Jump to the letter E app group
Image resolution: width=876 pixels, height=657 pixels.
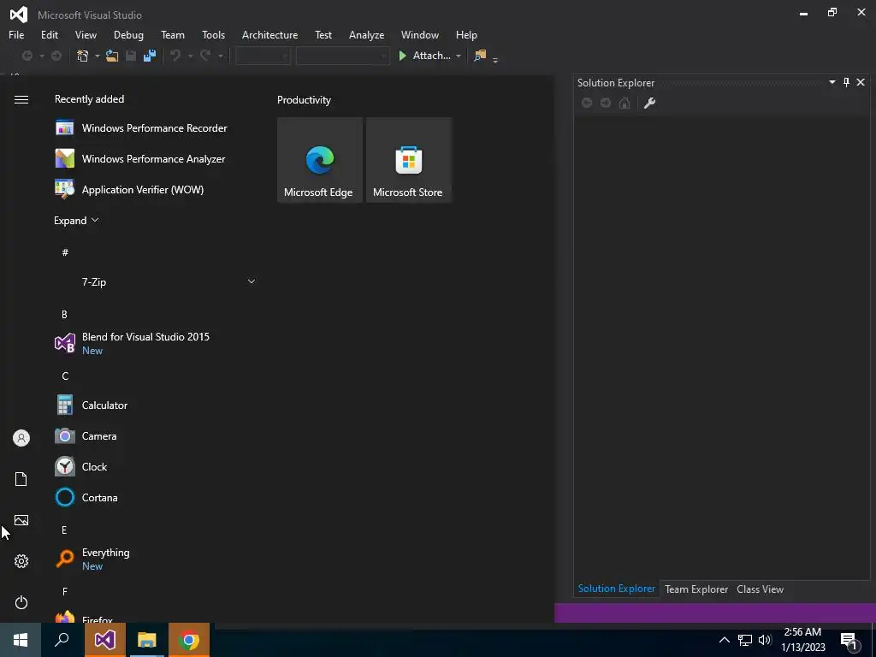(x=64, y=530)
